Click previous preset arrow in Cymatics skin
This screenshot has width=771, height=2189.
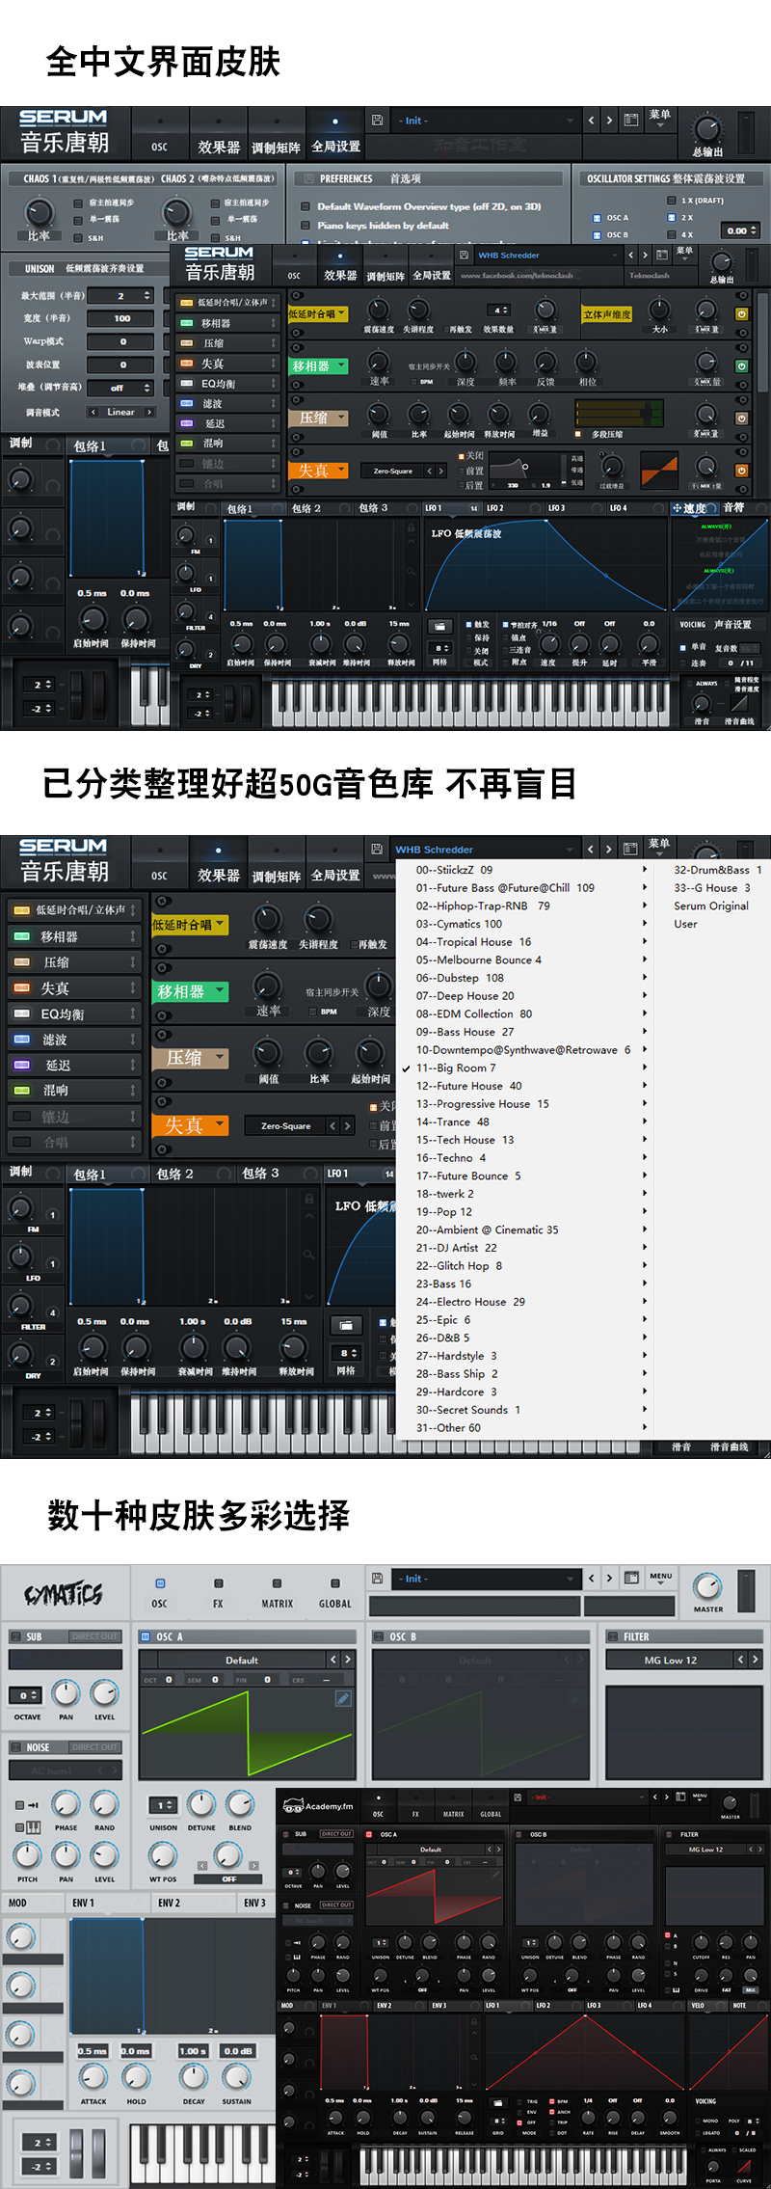click(591, 1579)
